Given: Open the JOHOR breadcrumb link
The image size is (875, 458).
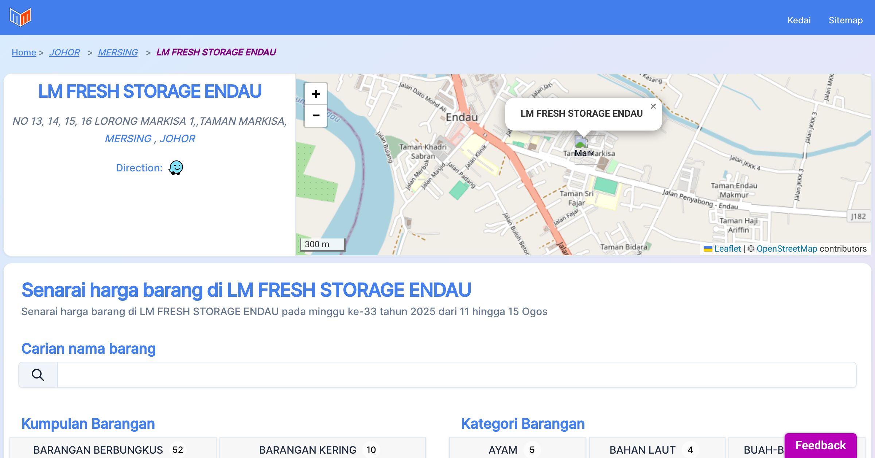Looking at the screenshot, I should (64, 53).
